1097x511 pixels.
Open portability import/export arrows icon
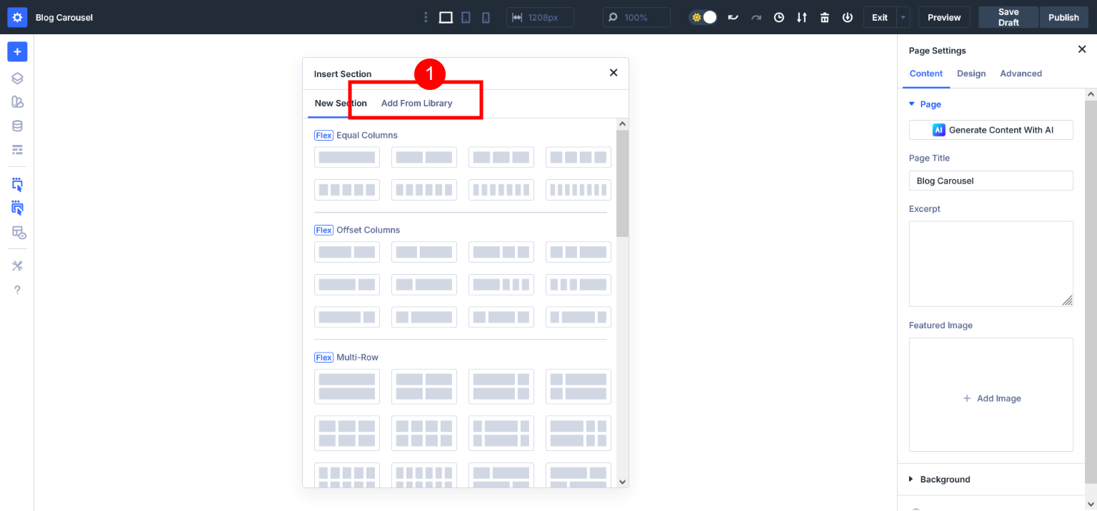(x=802, y=17)
